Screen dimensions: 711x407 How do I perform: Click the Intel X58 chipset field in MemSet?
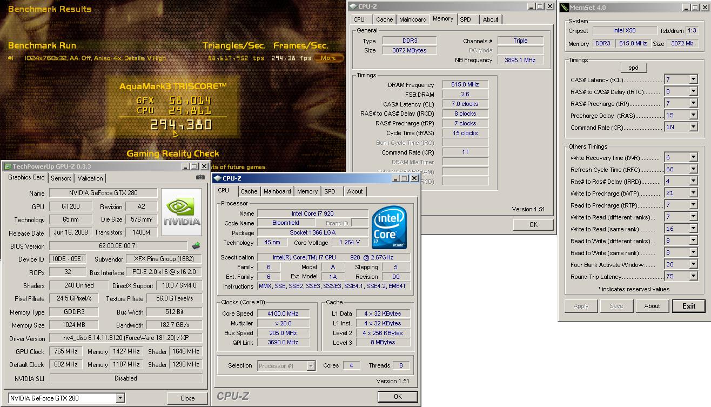625,30
